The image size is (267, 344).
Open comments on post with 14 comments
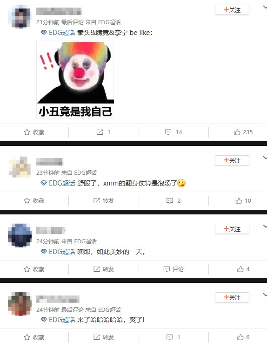pyautogui.click(x=174, y=132)
